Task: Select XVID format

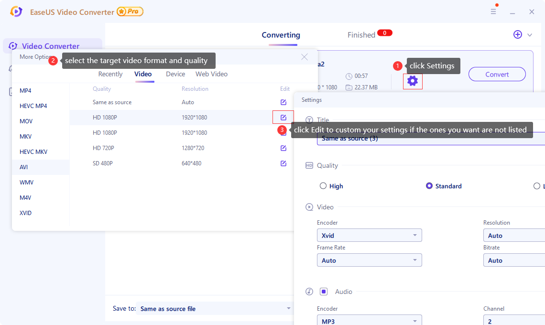Action: pos(41,213)
